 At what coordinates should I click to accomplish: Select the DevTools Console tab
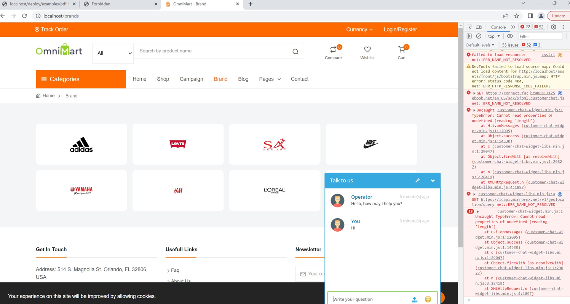(498, 27)
